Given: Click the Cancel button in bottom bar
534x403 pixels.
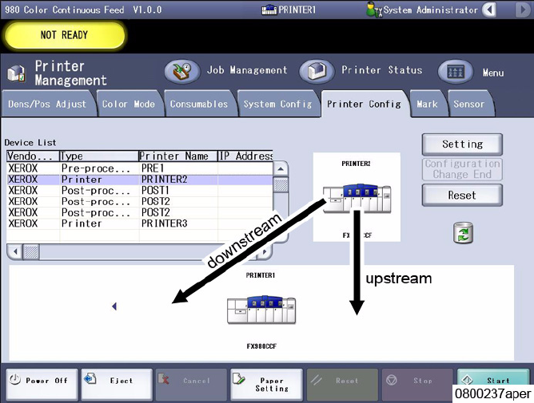Looking at the screenshot, I should 191,384.
